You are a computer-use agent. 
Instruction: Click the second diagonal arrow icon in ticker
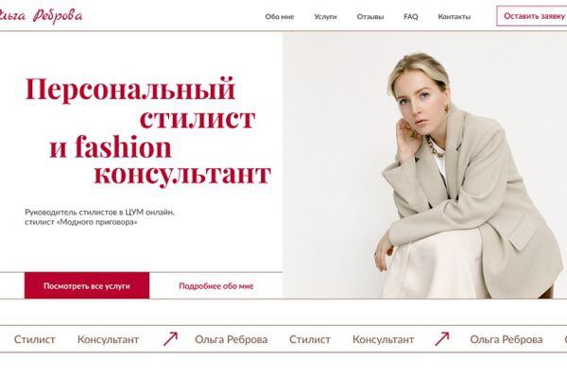click(442, 339)
